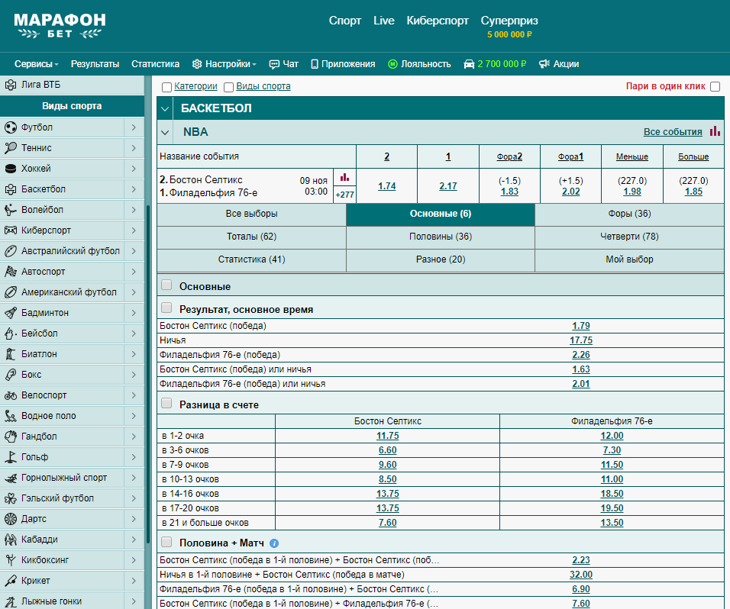Expand the Хоккей row arrow

coord(134,169)
